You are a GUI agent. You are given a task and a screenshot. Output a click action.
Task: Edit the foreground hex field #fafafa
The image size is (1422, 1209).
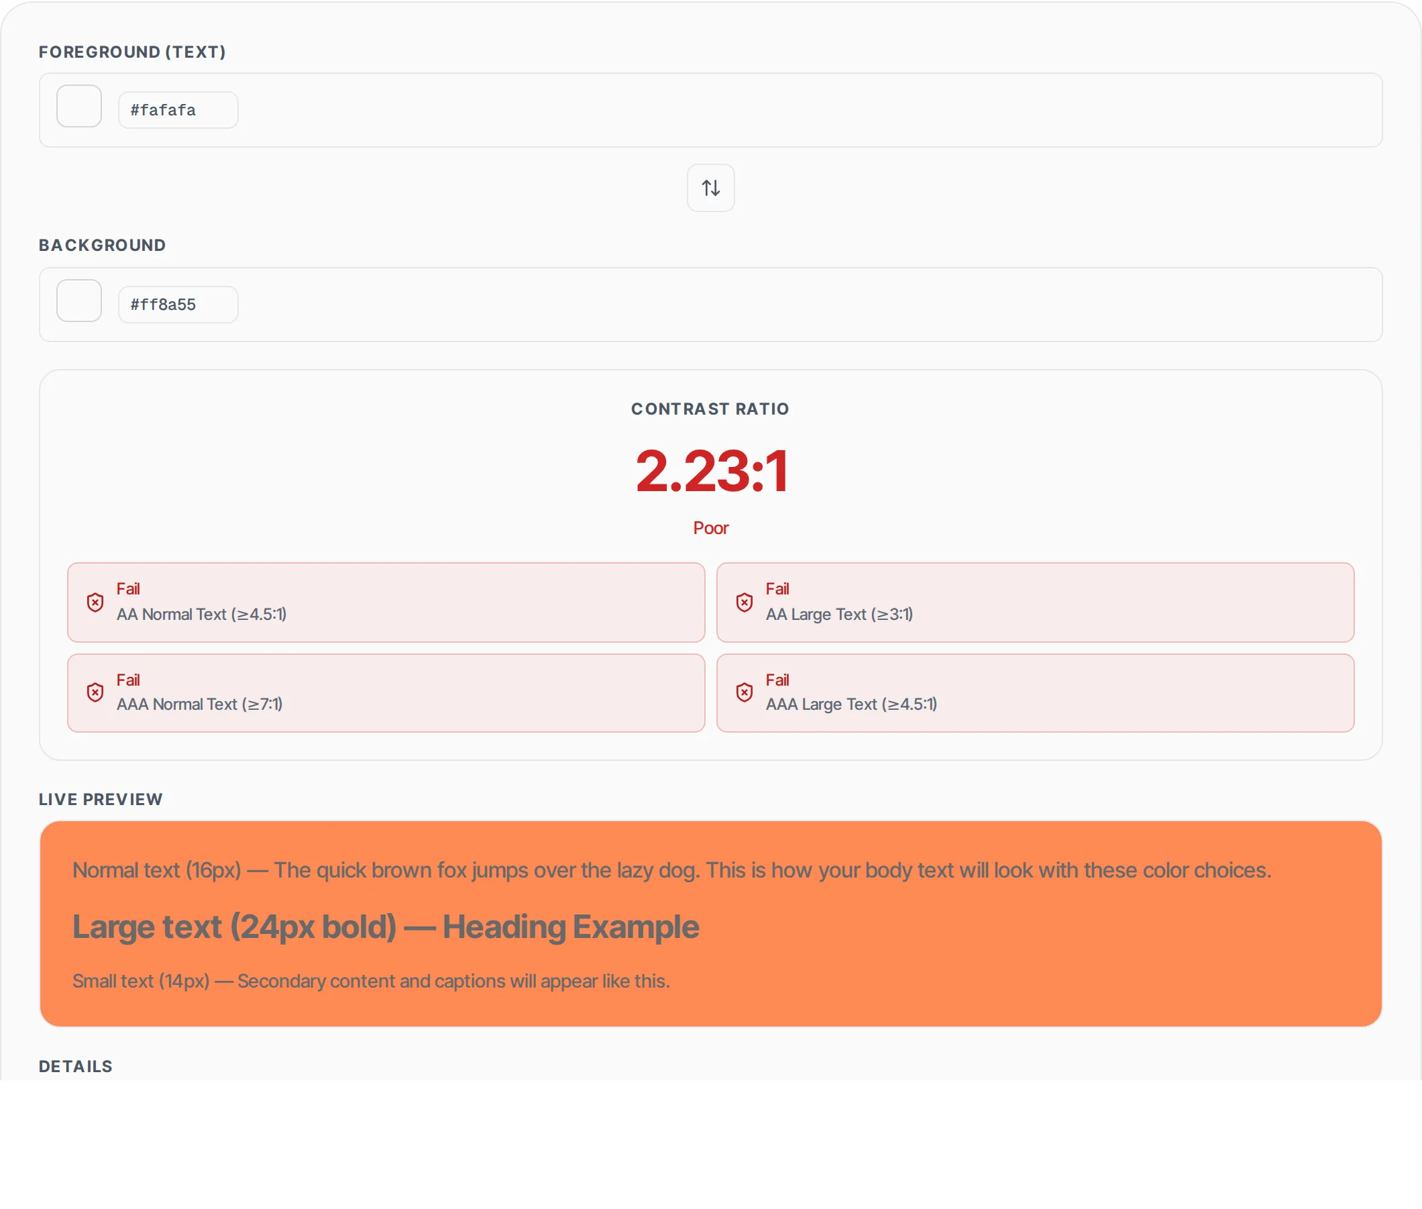point(178,109)
